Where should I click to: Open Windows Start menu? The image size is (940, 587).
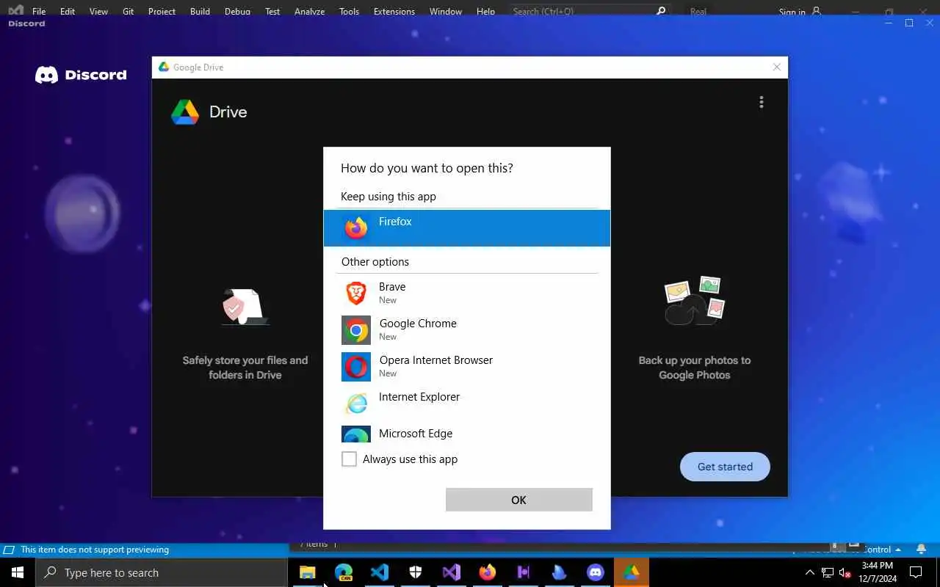click(x=18, y=572)
